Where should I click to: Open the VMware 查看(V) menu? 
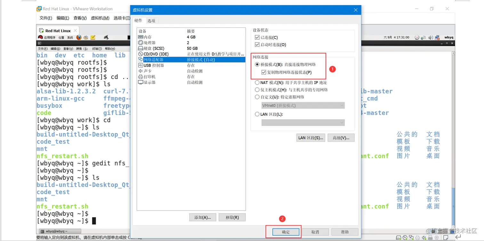[x=80, y=18]
